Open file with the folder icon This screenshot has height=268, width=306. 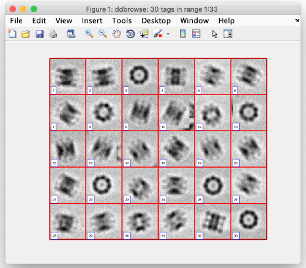coord(26,34)
